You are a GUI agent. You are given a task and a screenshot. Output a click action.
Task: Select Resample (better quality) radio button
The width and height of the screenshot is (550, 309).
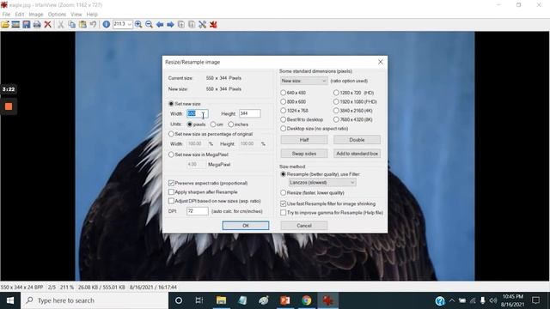tap(283, 174)
